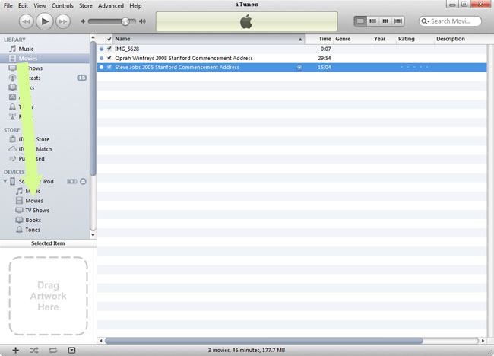Set rating dots on Steve Jobs row
This screenshot has width=494, height=356.
414,67
